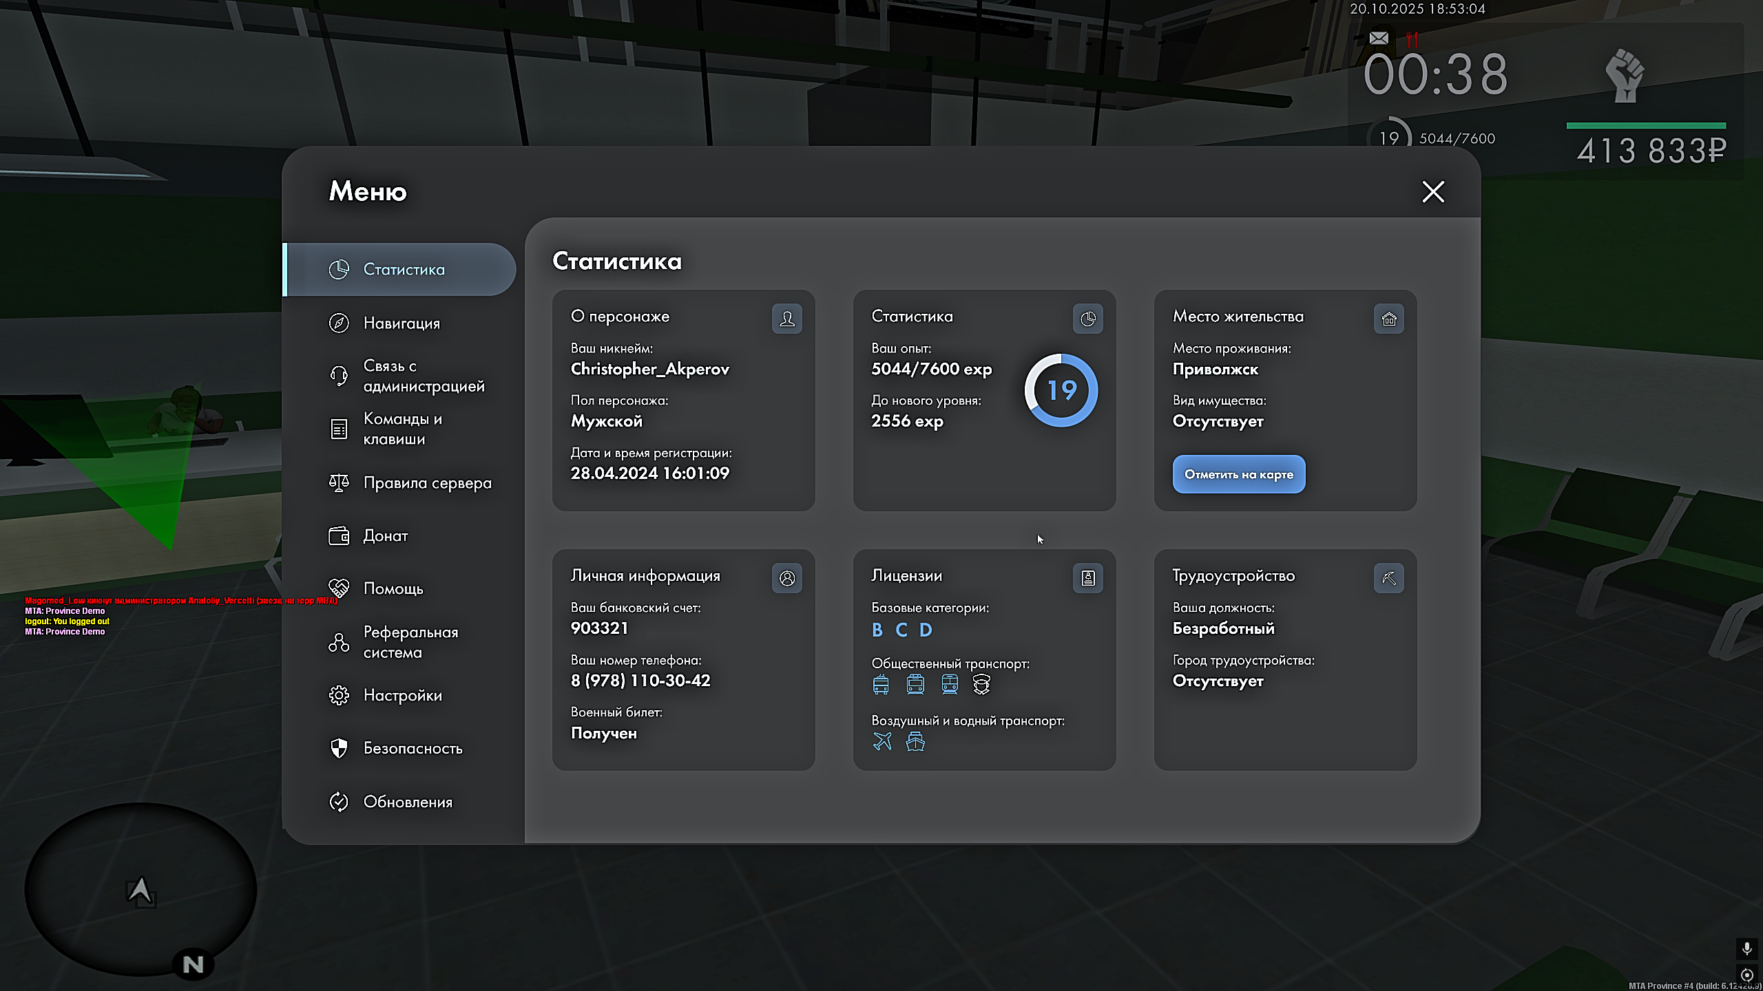Click the pickaxe icon in Трудоустройство card
This screenshot has width=1763, height=991.
point(1388,578)
